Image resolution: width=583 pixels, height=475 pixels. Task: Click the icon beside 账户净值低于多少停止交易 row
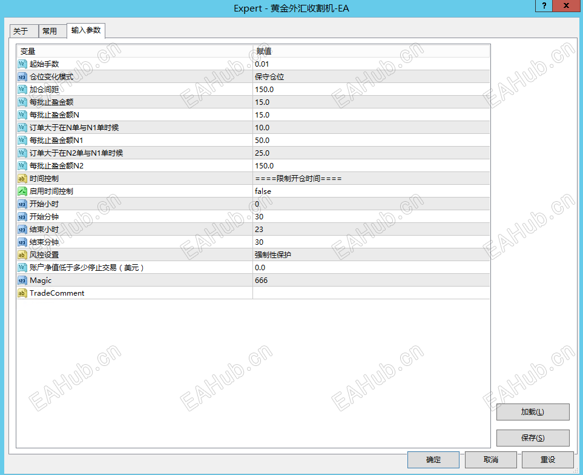(22, 267)
